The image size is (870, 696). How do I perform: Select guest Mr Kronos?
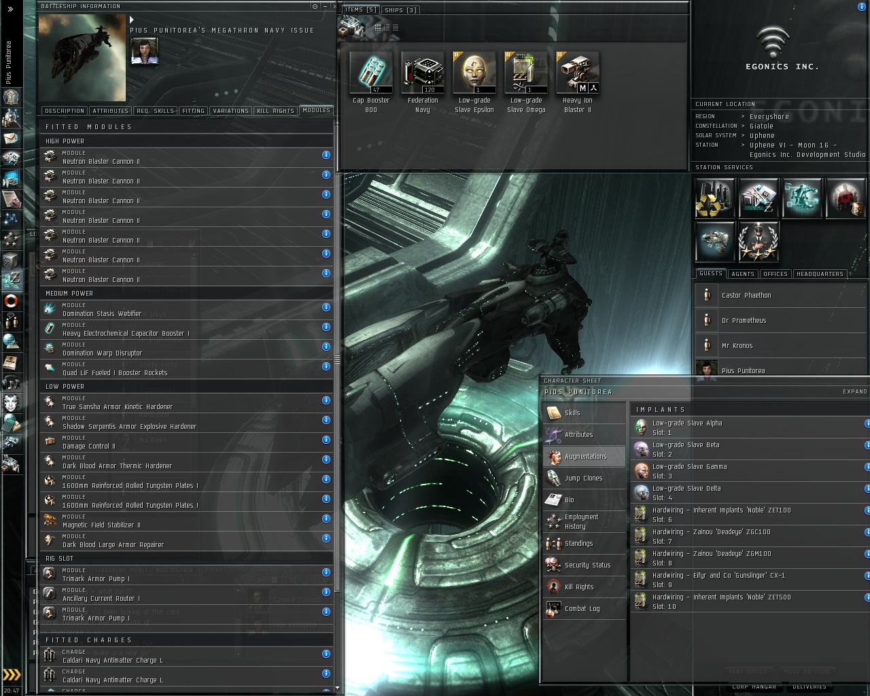pos(780,345)
